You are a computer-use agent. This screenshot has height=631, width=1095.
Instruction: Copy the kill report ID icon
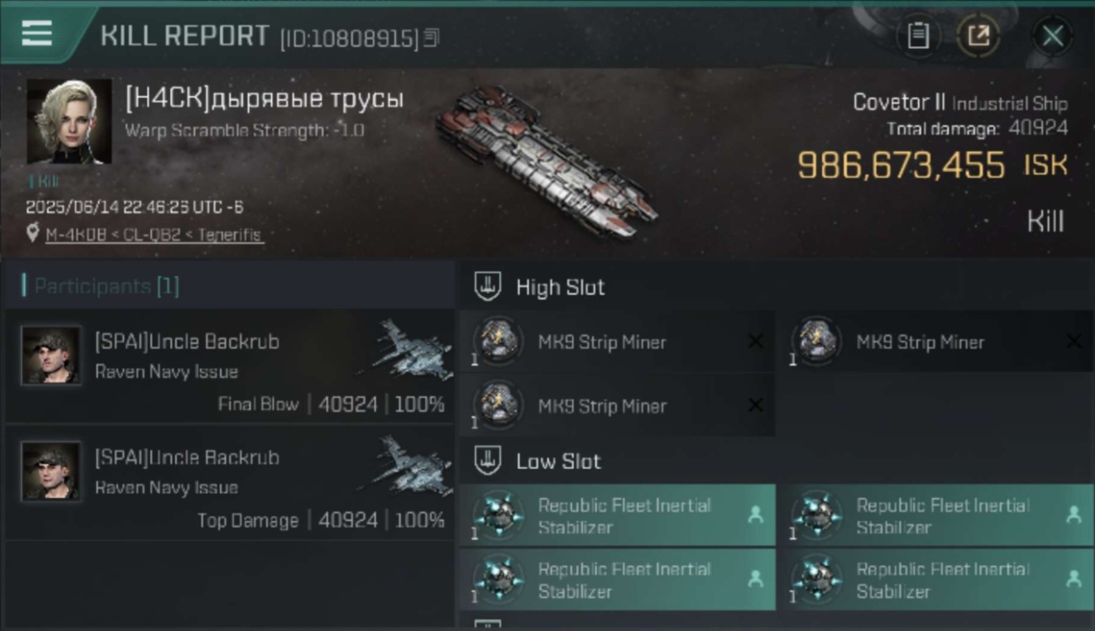[x=431, y=38]
